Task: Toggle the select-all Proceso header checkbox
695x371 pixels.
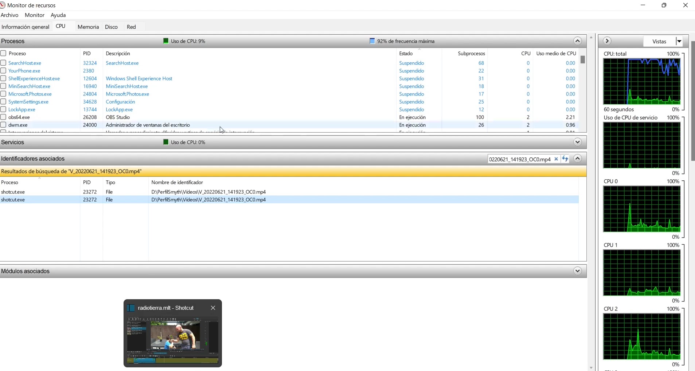Action: (x=3, y=53)
